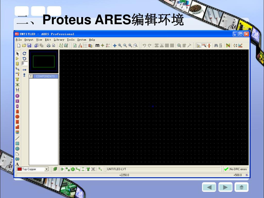Click the netlist tree icon in toolbar
The height and width of the screenshot is (198, 264).
[x=61, y=45]
